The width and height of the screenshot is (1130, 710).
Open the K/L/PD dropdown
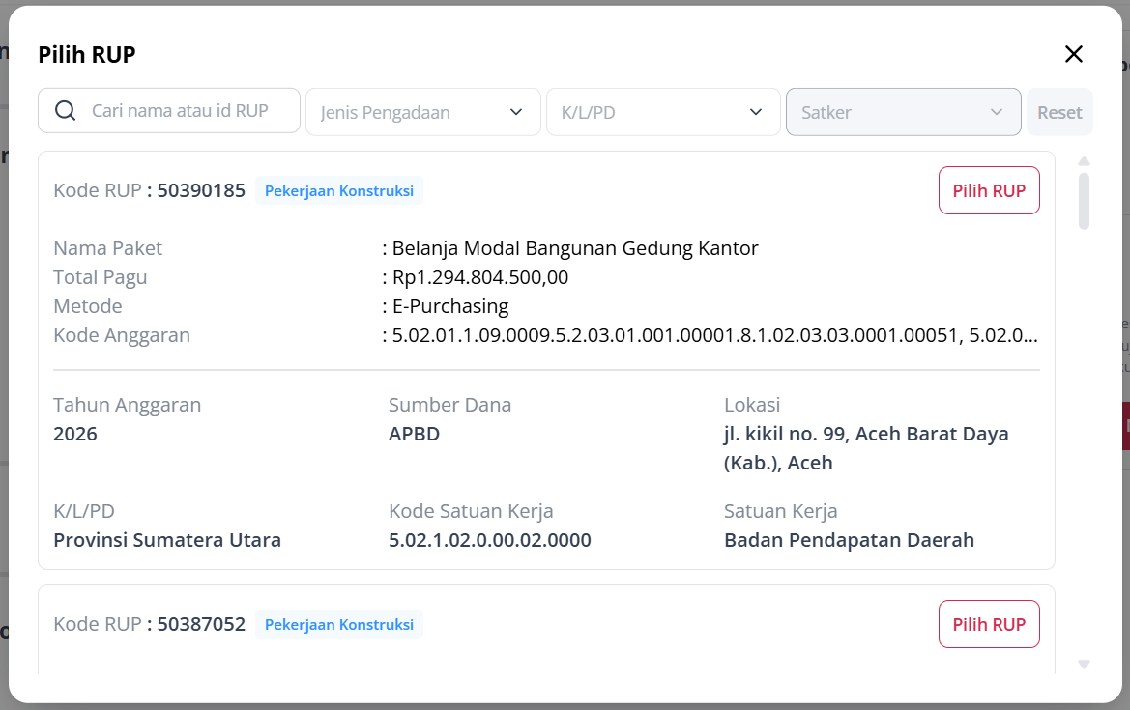tap(663, 112)
